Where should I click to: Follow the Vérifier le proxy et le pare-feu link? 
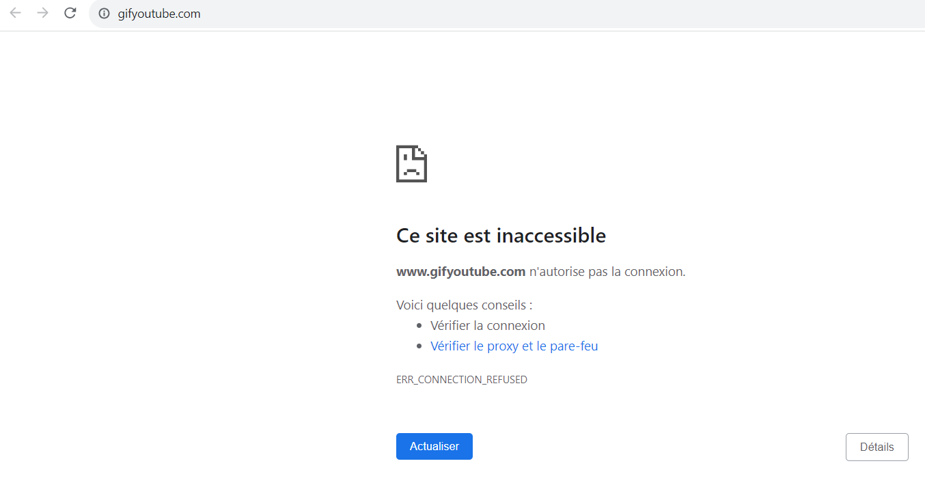pyautogui.click(x=514, y=346)
